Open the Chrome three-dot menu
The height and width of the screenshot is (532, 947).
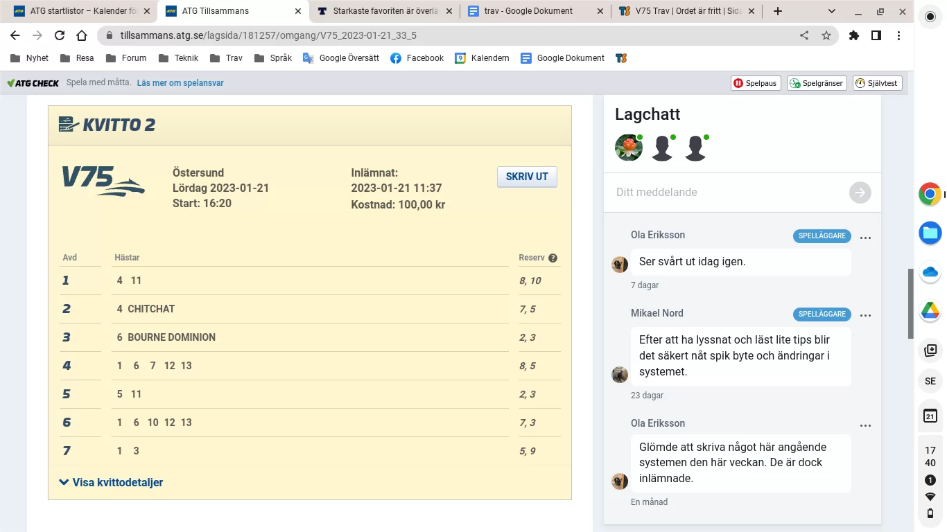(898, 35)
